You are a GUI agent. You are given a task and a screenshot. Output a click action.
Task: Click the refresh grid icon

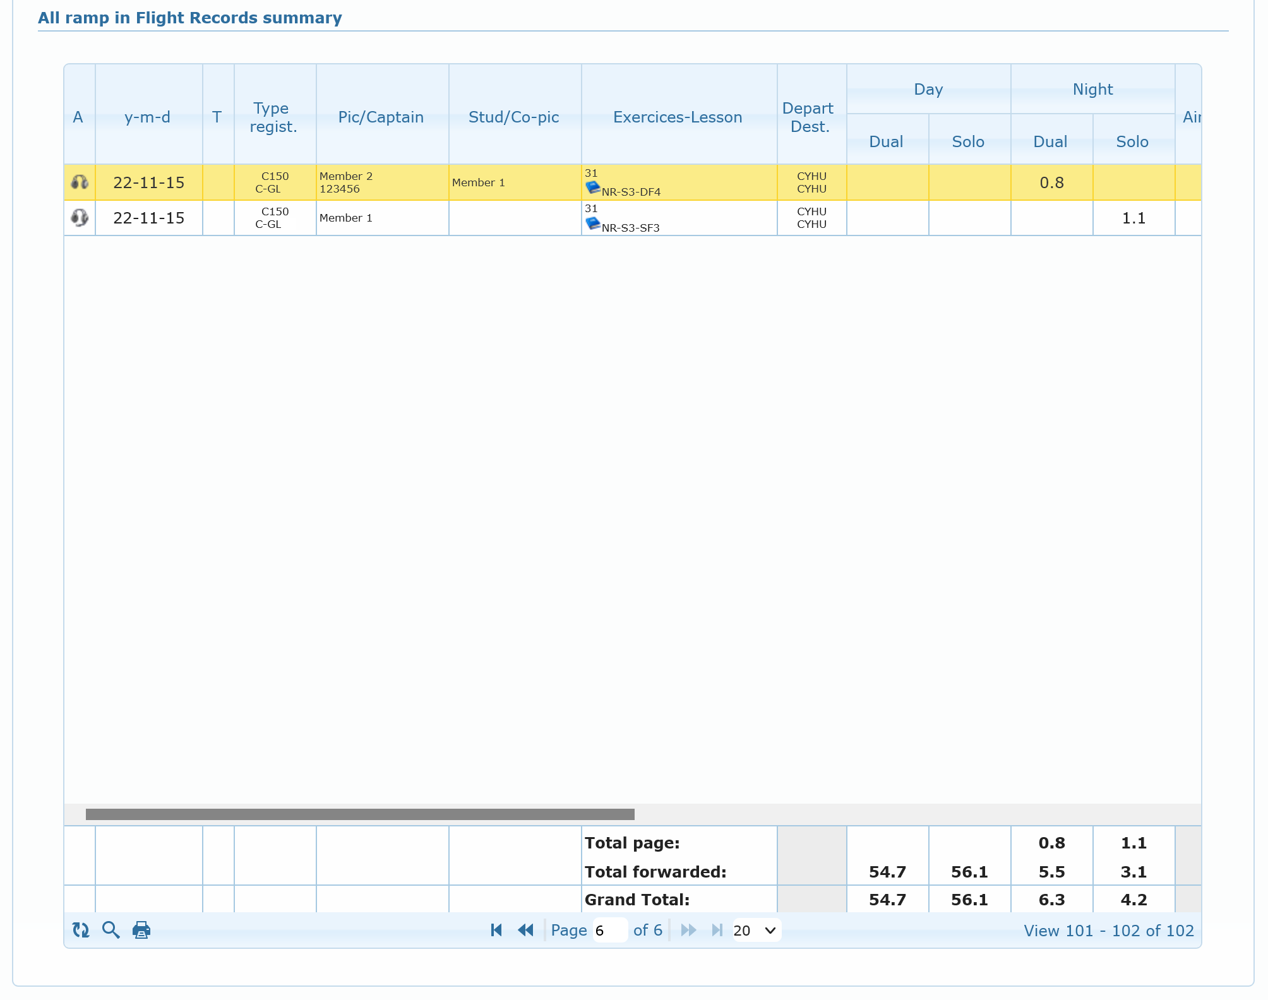(x=81, y=930)
